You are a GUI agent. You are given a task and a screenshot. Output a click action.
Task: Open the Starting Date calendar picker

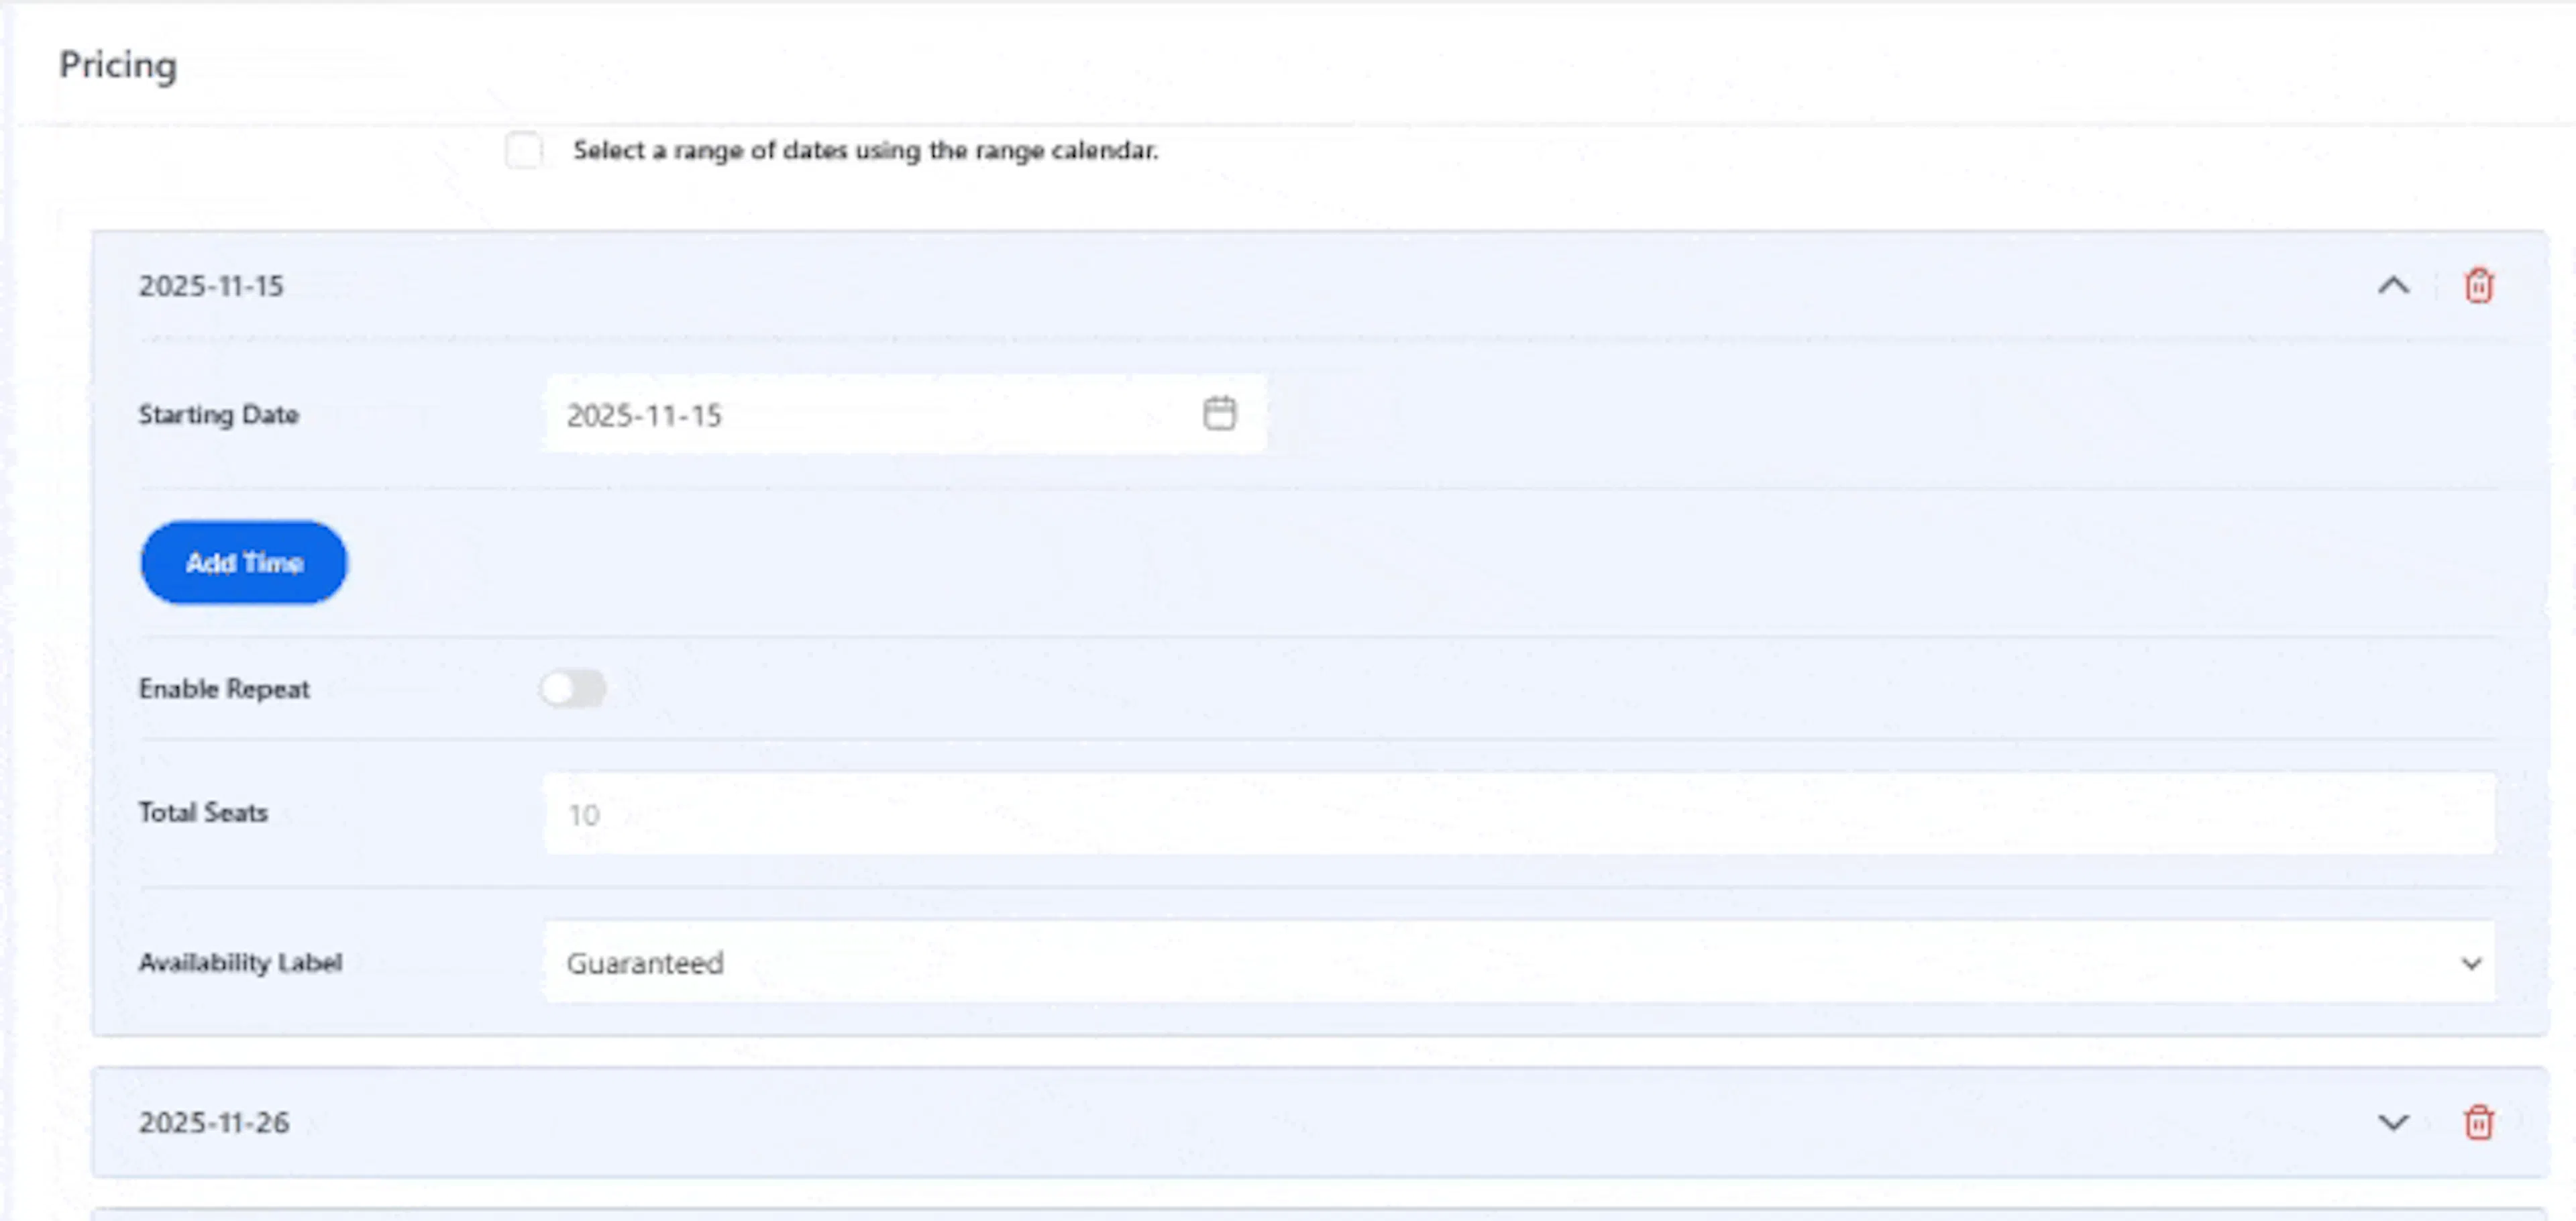pyautogui.click(x=1219, y=413)
